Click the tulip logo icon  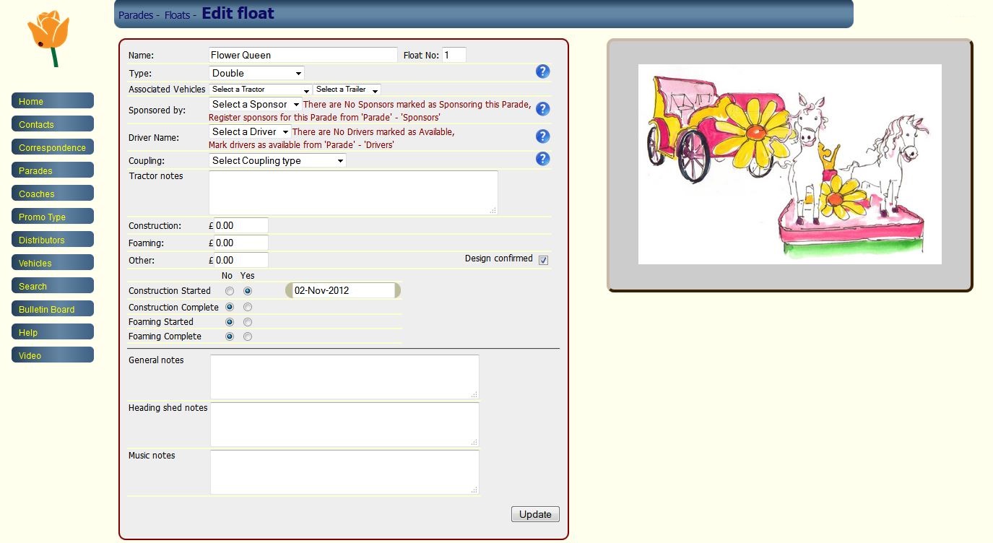pyautogui.click(x=48, y=38)
